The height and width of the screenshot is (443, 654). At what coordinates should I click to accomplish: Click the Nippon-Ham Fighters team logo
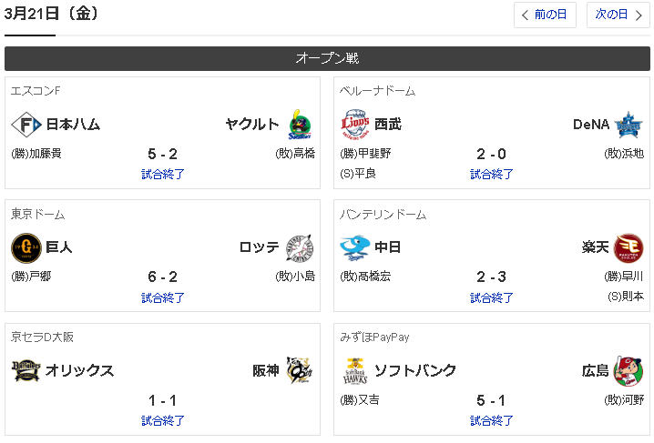coord(26,124)
